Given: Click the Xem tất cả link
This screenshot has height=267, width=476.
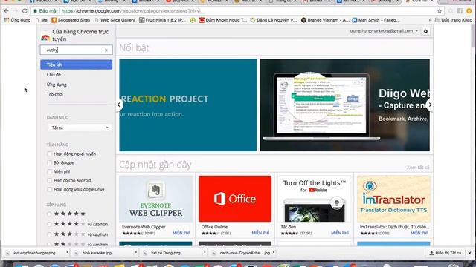Looking at the screenshot, I should coord(418,168).
